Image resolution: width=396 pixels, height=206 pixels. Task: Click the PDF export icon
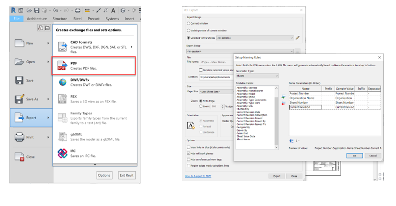click(x=62, y=65)
